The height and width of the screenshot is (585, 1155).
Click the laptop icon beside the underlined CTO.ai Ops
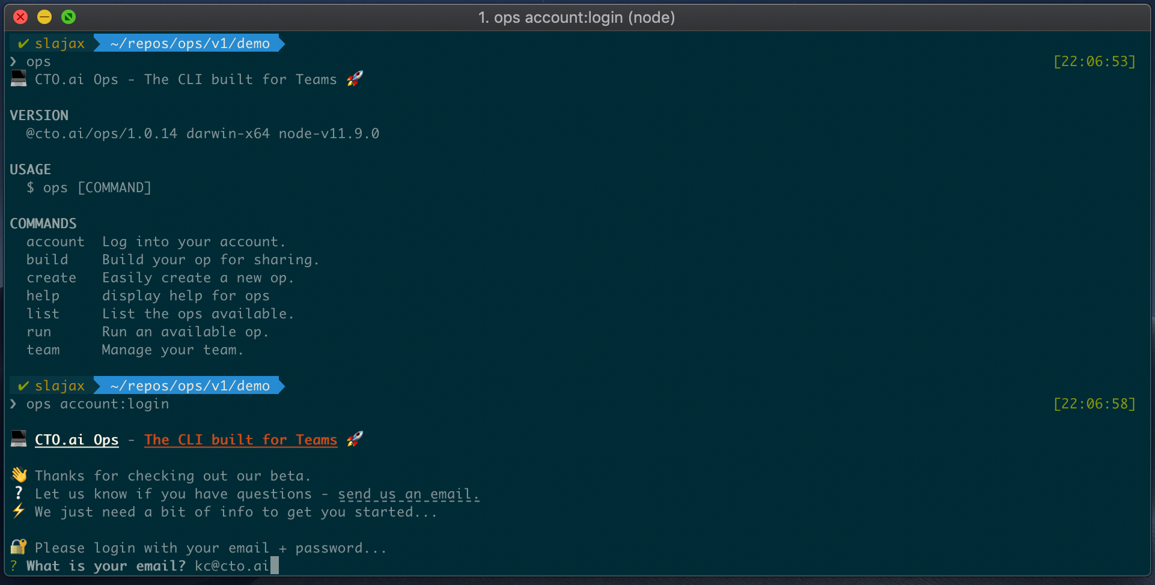(x=19, y=439)
